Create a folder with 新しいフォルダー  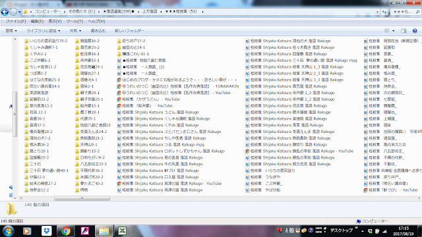[129, 31]
